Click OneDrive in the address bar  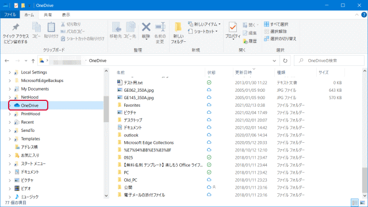coord(98,61)
